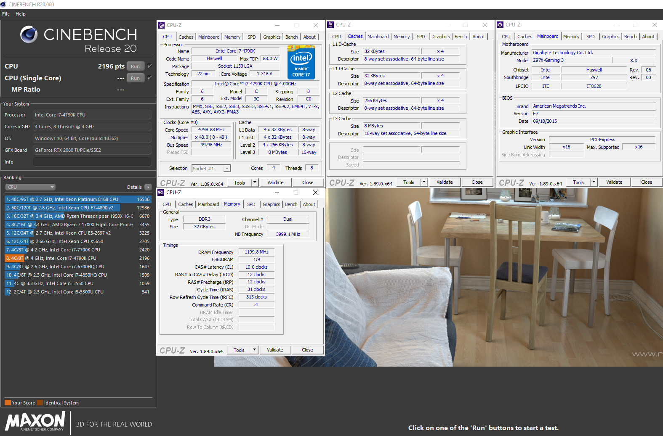Click the Maxon logo at bottom left
Image resolution: width=663 pixels, height=436 pixels.
35,421
